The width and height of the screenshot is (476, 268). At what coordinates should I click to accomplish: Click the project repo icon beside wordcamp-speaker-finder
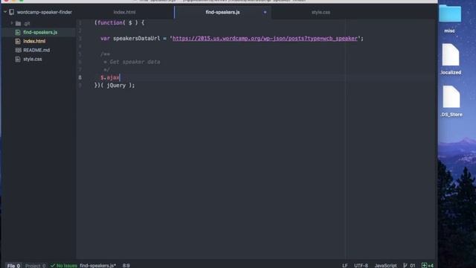(12, 12)
